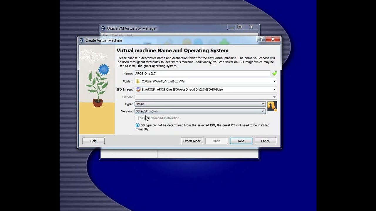Close the Oracle VM VirtualBox Manager window
The image size is (376, 211).
click(x=251, y=27)
